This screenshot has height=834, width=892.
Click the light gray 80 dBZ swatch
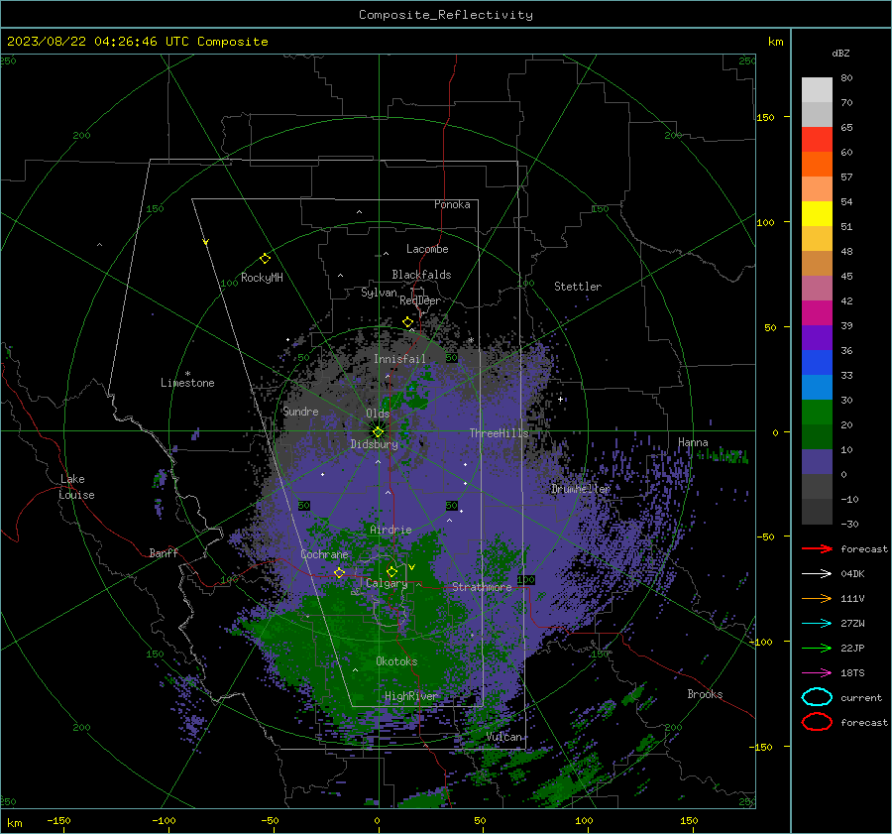coord(817,89)
